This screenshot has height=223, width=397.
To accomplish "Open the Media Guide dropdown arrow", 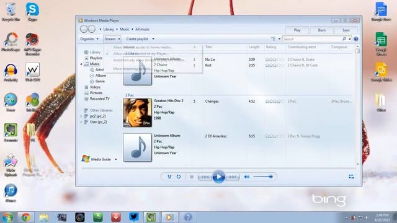I will point(116,159).
